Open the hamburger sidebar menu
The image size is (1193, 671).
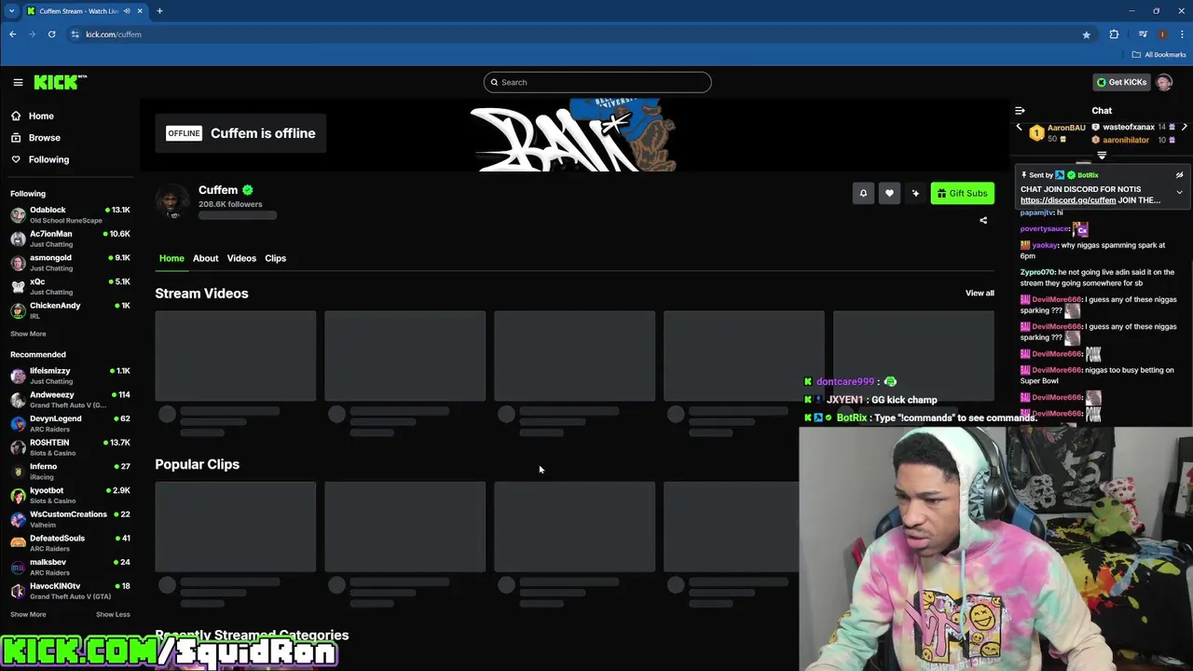(18, 82)
